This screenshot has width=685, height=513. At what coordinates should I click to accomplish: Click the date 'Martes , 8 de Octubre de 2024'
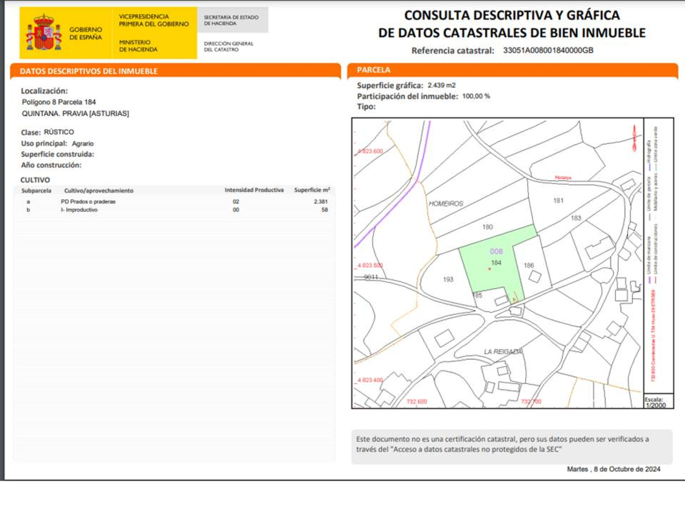(613, 469)
